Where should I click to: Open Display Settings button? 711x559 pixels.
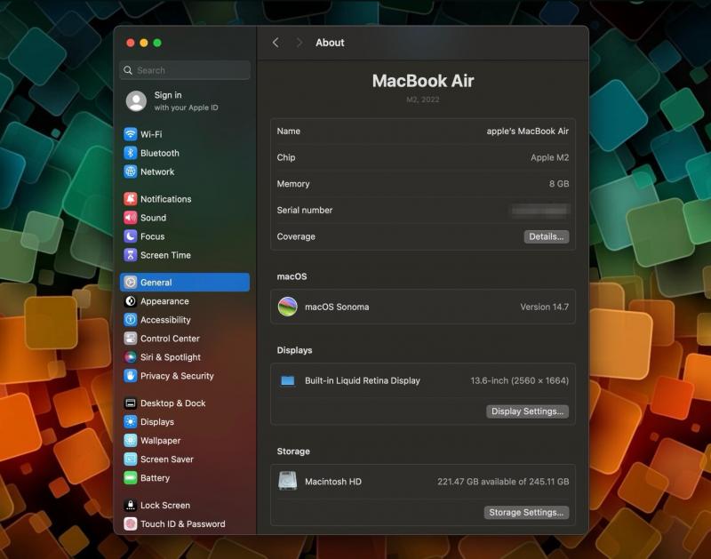pyautogui.click(x=527, y=411)
